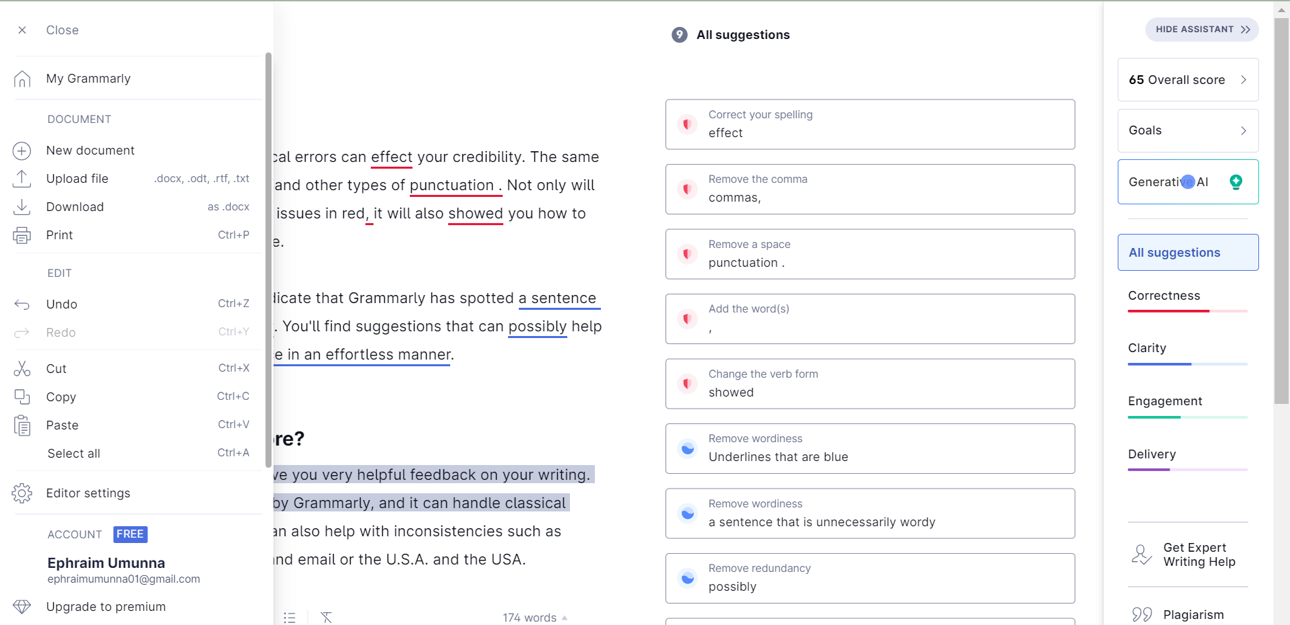The height and width of the screenshot is (625, 1290).
Task: Click the Print printer icon
Action: (22, 235)
